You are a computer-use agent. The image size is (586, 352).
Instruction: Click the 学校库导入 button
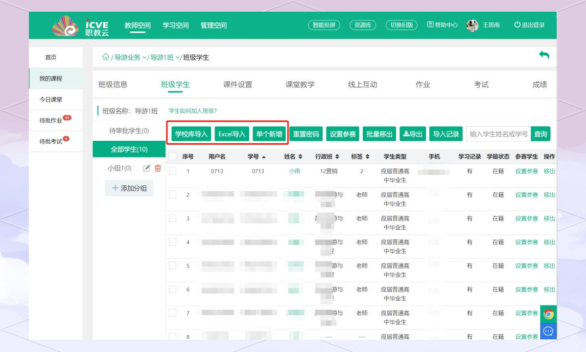pos(191,134)
